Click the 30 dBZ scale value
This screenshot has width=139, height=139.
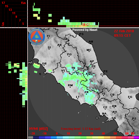[x=91, y=133]
